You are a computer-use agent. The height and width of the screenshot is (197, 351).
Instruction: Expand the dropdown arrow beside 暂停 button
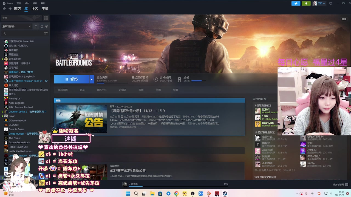tap(92, 79)
